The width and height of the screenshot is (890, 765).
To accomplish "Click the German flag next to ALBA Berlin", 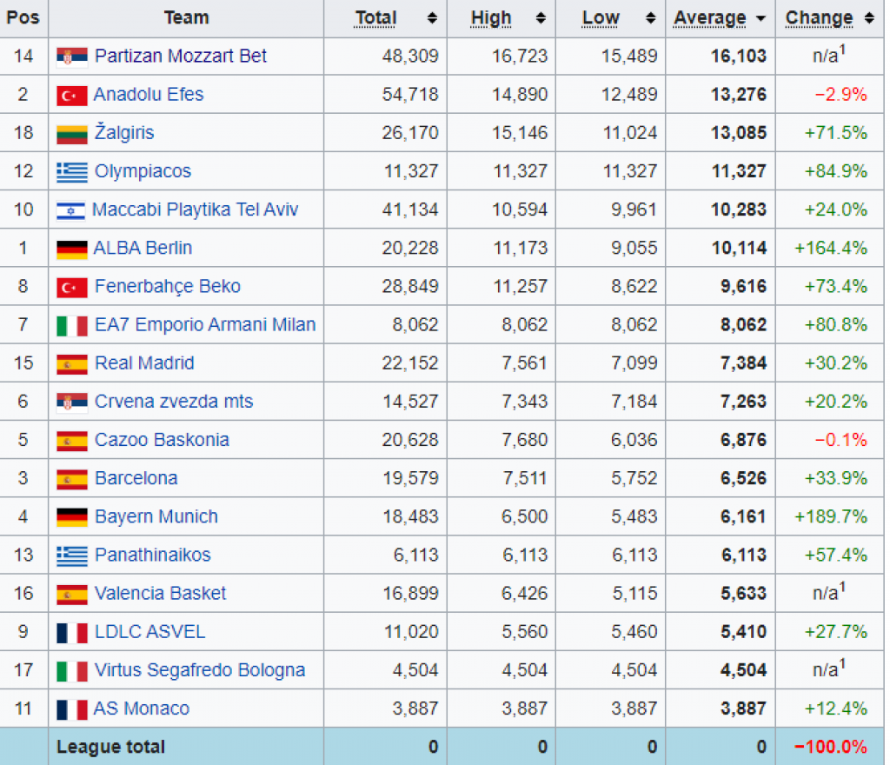I will 72,249.
